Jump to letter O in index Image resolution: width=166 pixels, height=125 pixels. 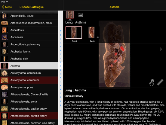pyautogui.click(x=60, y=82)
